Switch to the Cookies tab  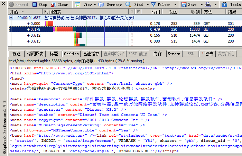pos(71,54)
